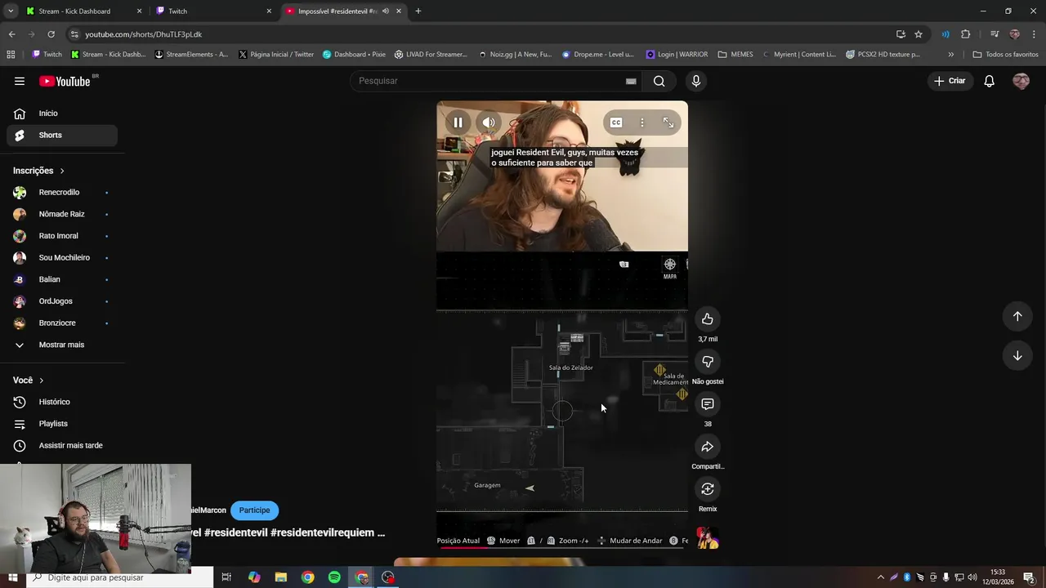Expand subscriptions with Mostrar mais
1046x588 pixels.
pos(62,345)
